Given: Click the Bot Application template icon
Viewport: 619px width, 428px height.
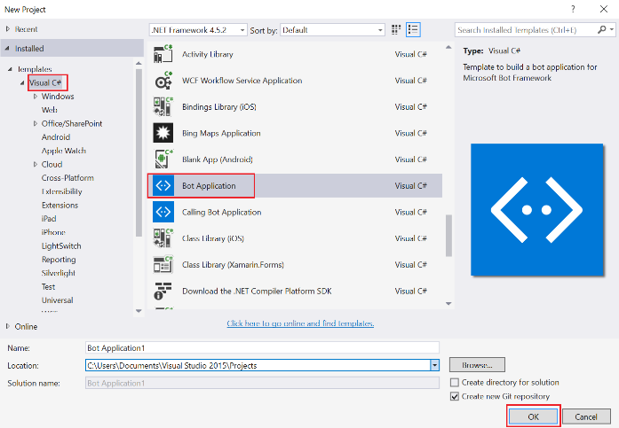Looking at the screenshot, I should click(163, 185).
